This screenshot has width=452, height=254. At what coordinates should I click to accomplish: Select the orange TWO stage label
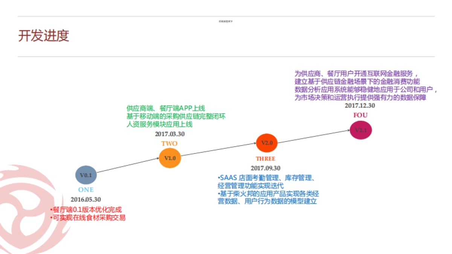click(169, 143)
